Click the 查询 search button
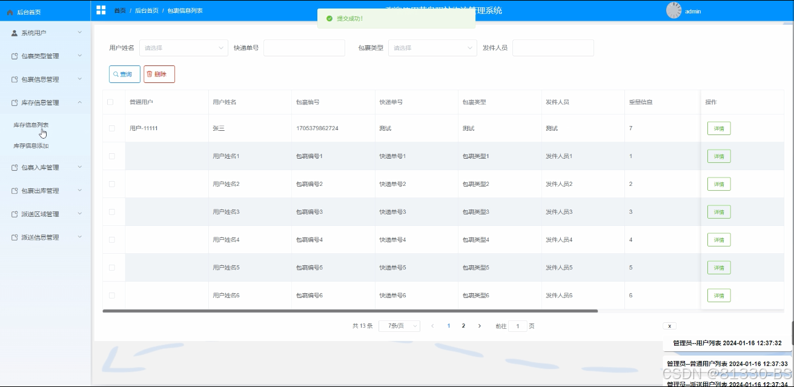 click(125, 74)
